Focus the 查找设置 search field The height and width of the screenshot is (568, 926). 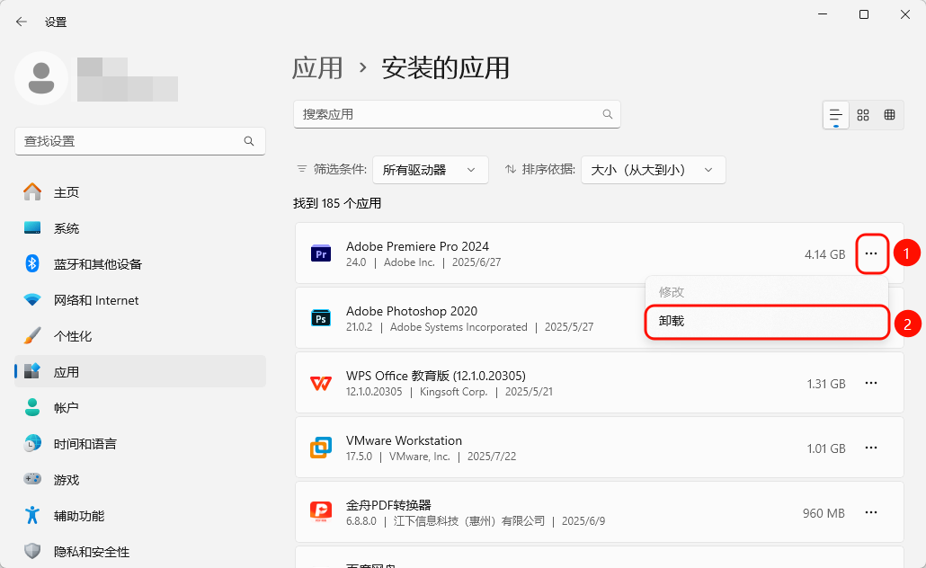pyautogui.click(x=140, y=141)
